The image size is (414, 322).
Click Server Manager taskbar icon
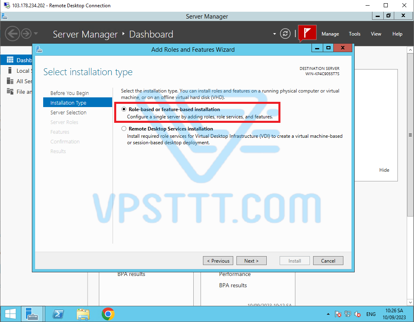click(32, 314)
